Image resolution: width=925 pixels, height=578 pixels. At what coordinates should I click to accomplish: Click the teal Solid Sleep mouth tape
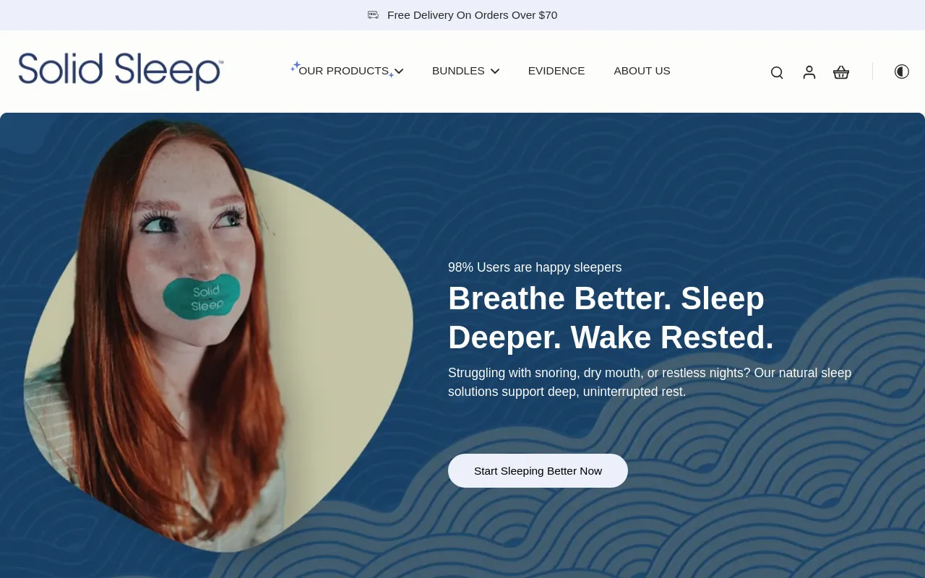point(201,296)
